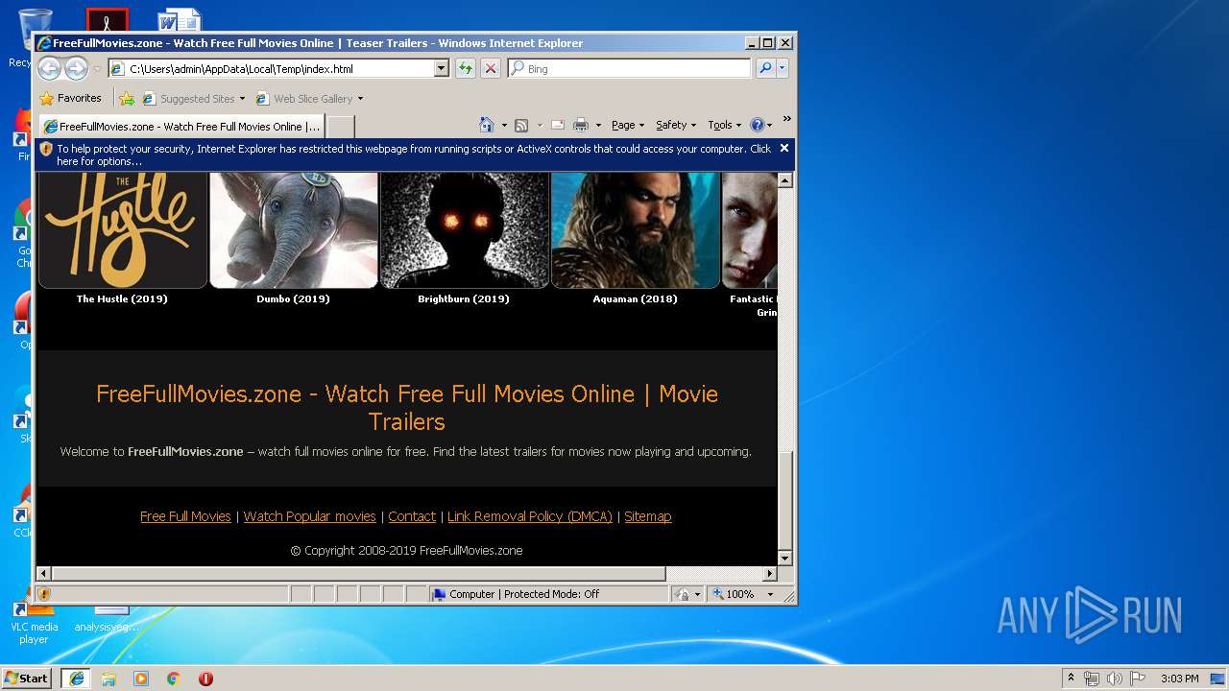
Task: Go forward with the Forward arrow button
Action: click(77, 68)
